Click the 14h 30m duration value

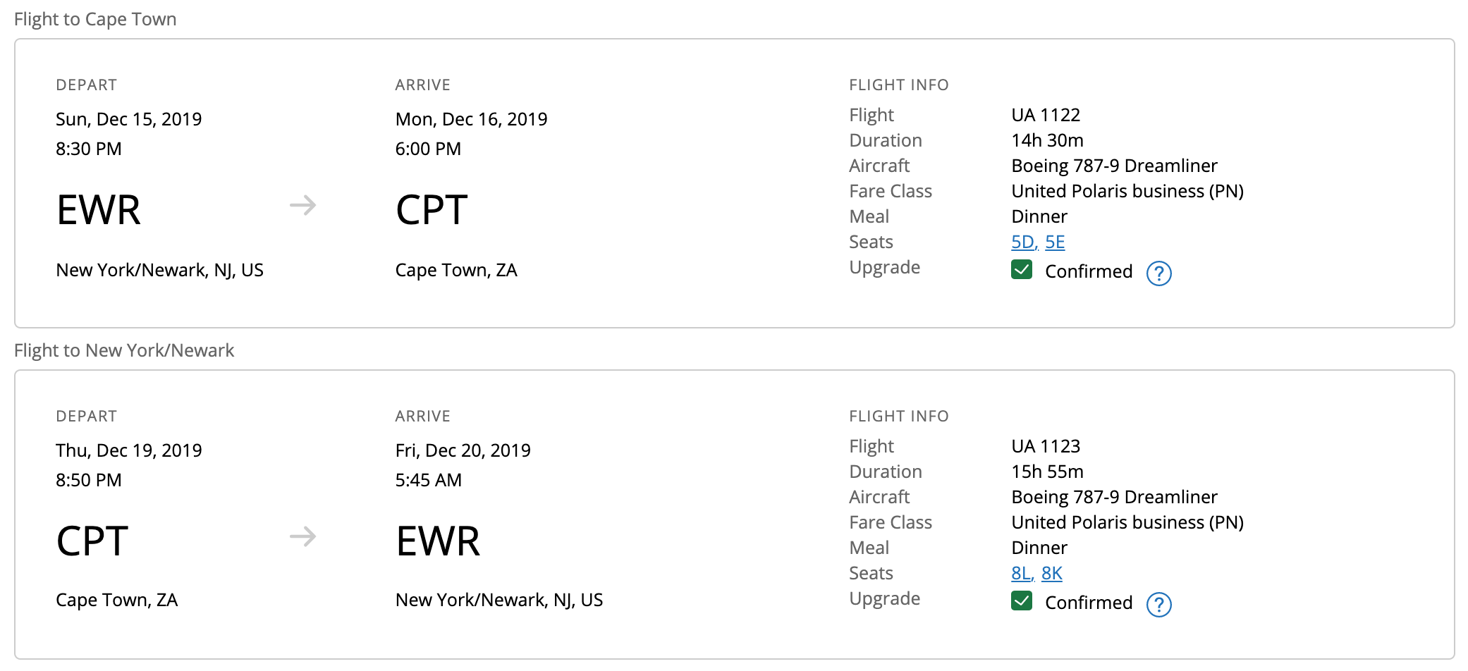click(x=1047, y=140)
